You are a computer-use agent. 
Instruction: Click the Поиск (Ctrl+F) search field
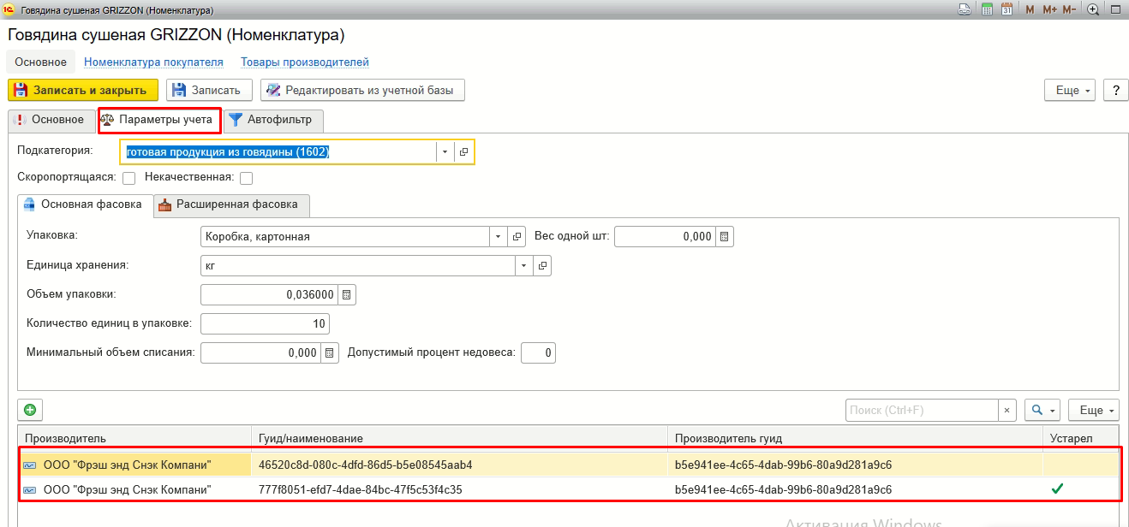coord(923,411)
